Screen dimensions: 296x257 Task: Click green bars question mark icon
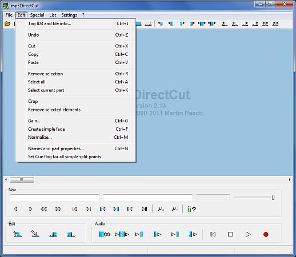[x=191, y=209]
